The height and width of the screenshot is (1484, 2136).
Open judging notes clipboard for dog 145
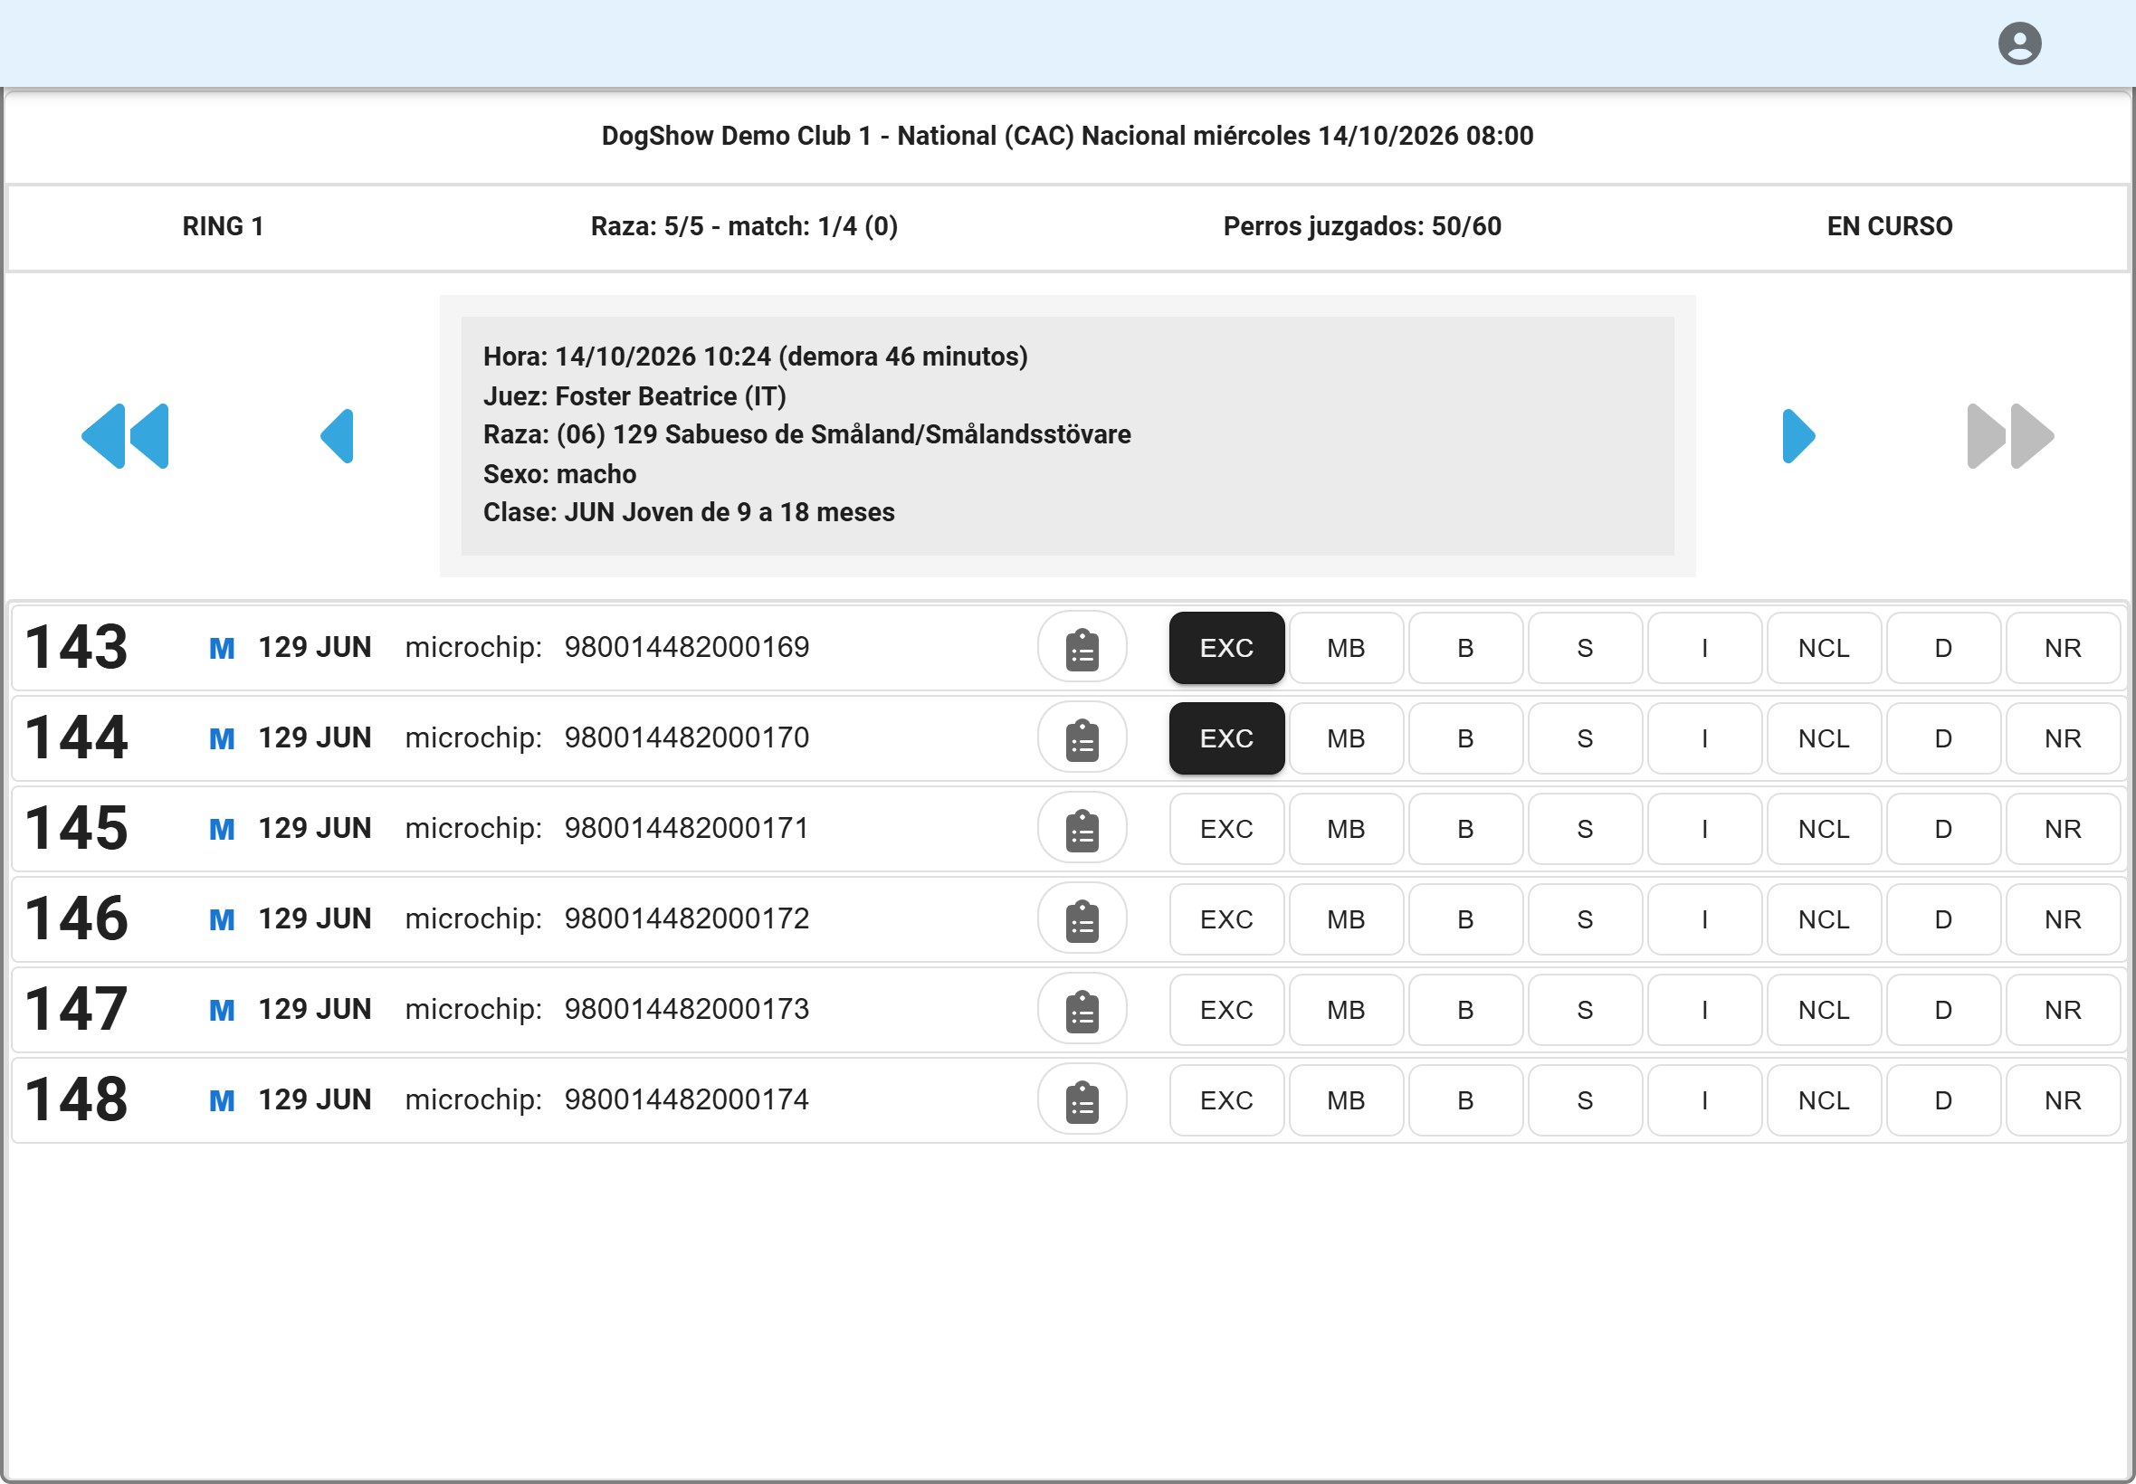1082,829
